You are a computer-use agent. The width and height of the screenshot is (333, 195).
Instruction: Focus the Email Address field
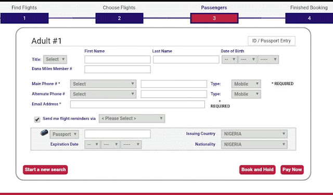137,104
